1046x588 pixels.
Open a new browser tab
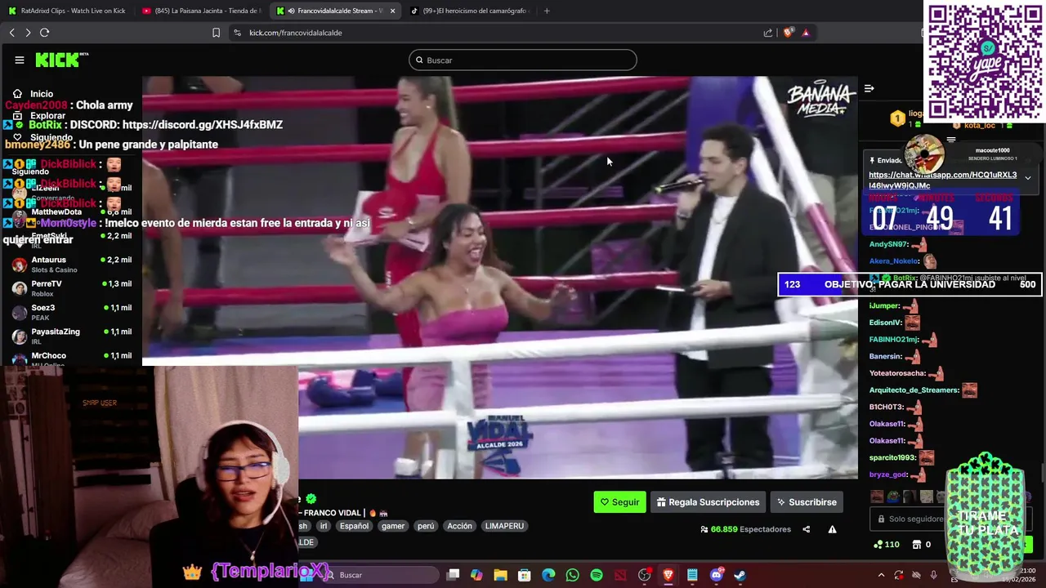547,11
